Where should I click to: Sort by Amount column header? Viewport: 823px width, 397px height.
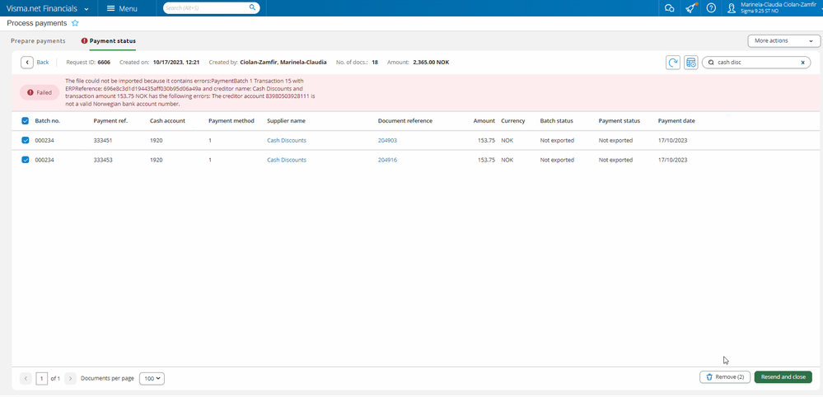(x=484, y=120)
